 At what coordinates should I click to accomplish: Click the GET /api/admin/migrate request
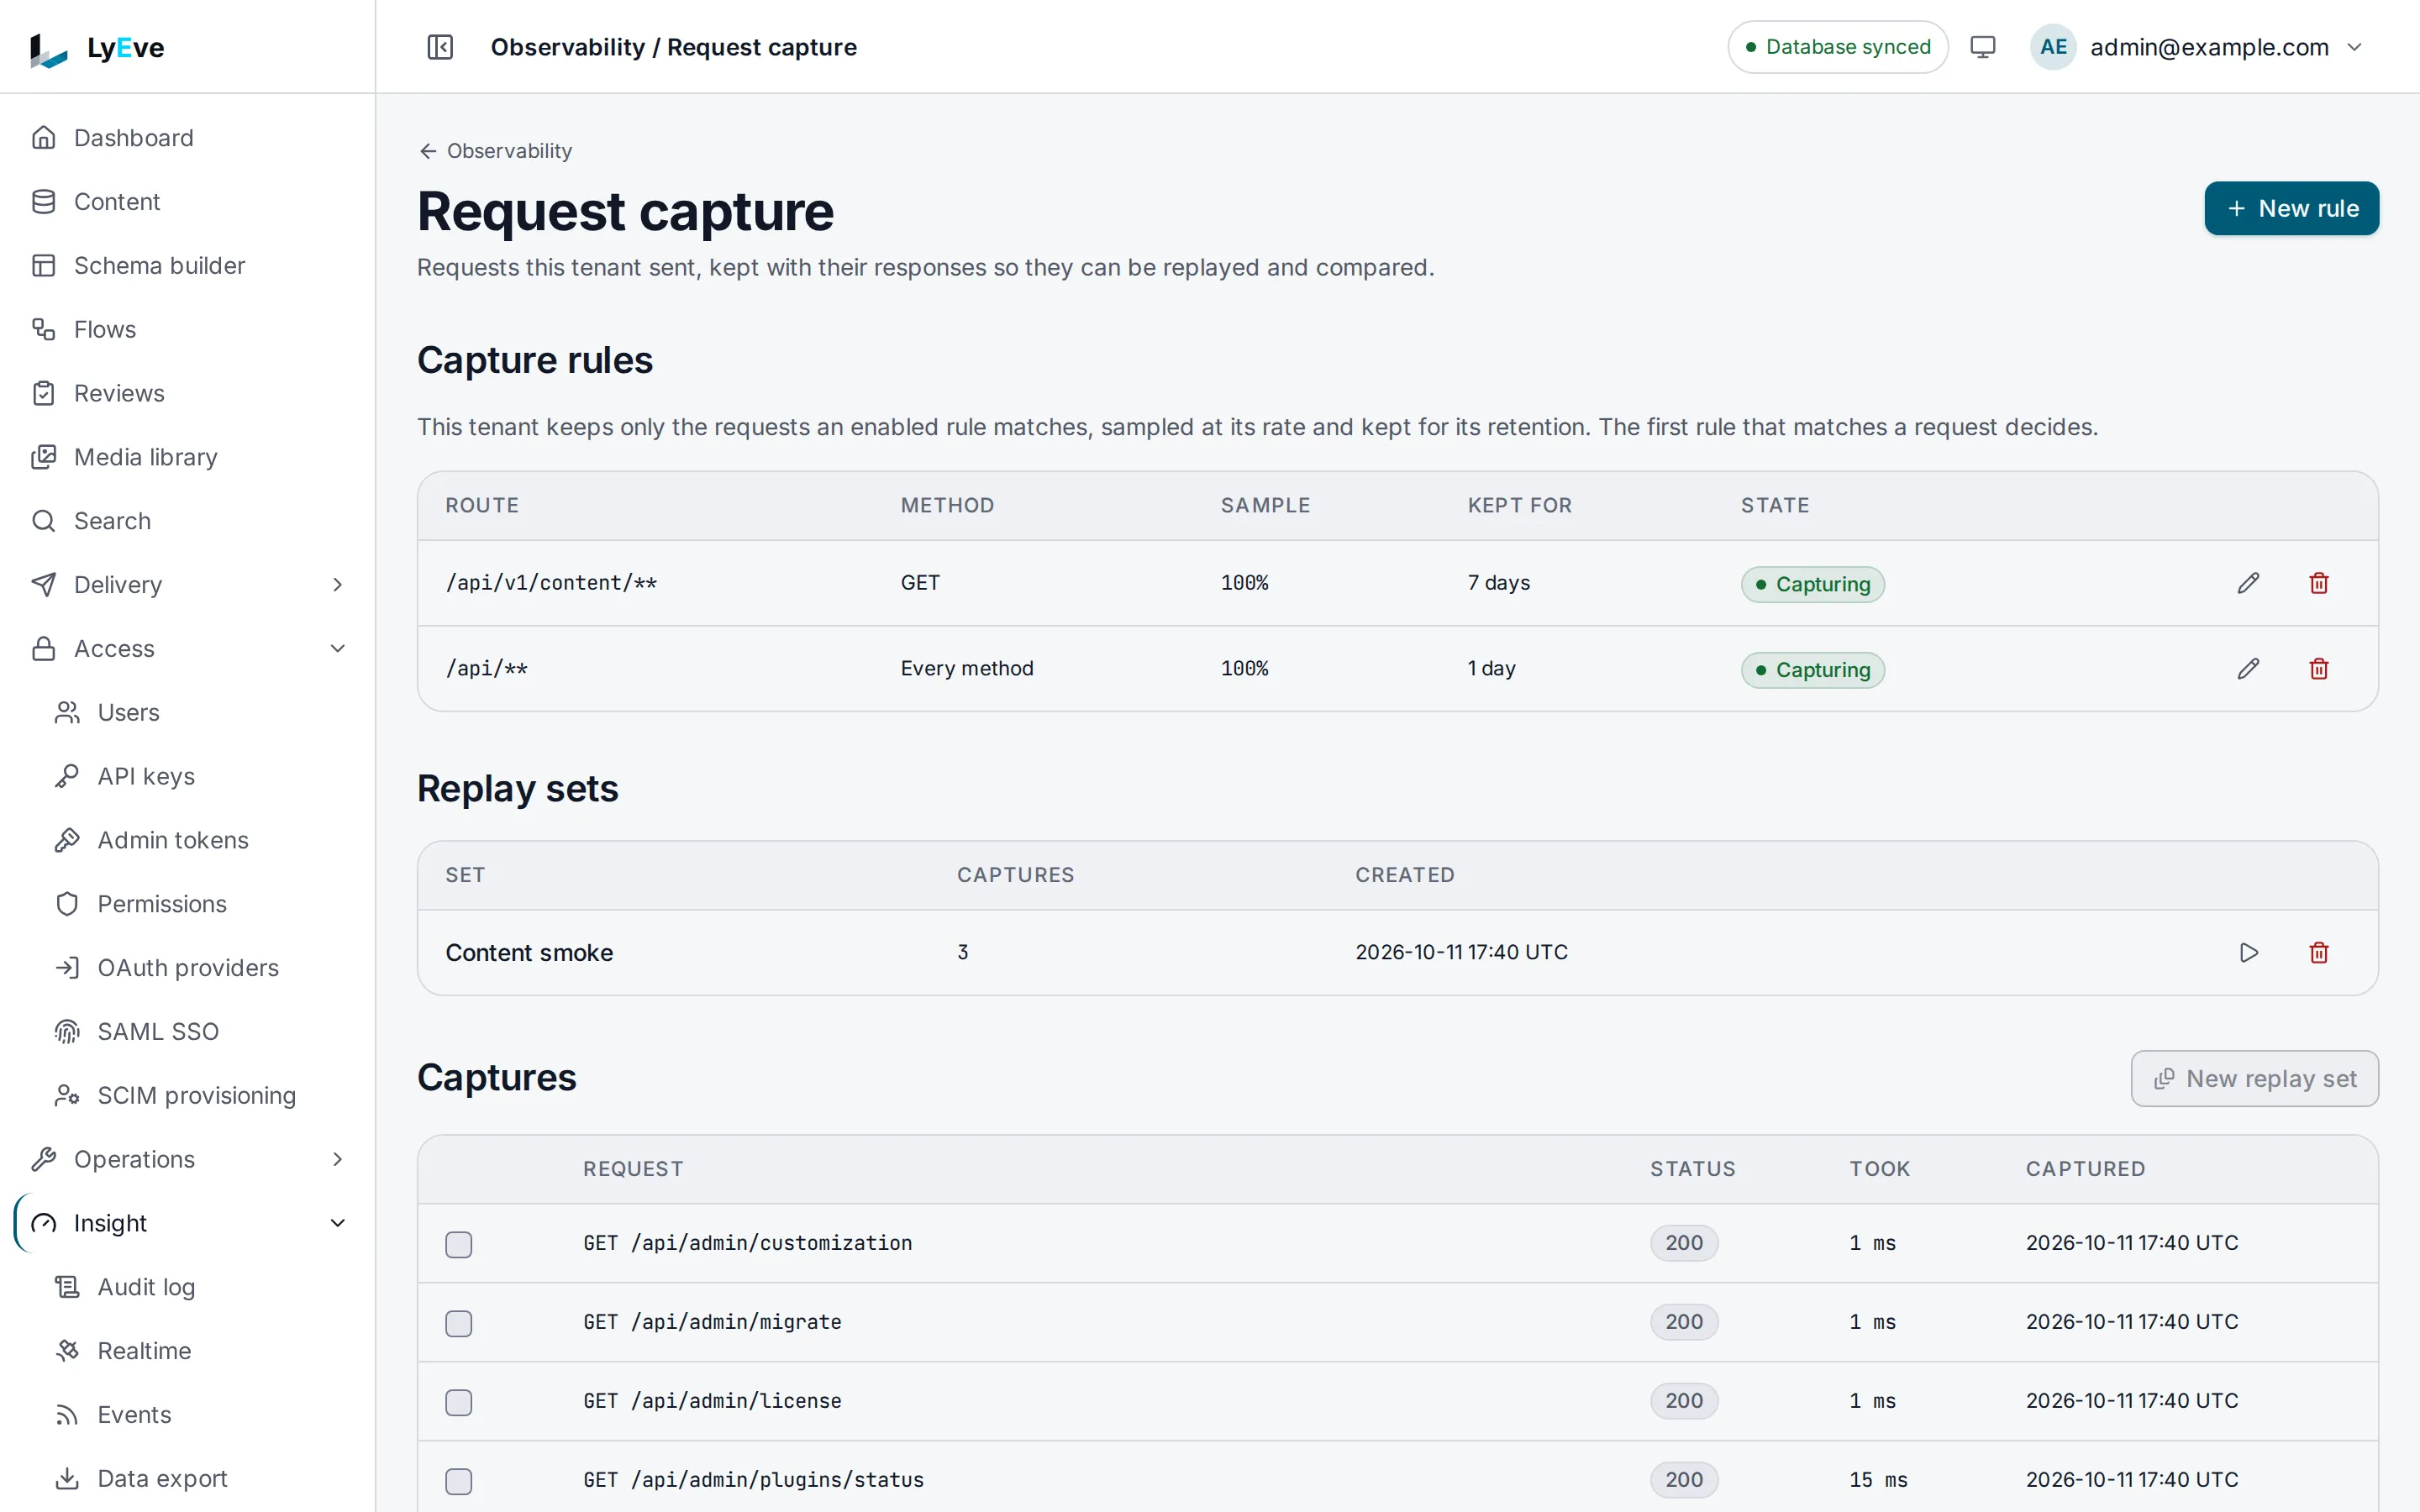712,1322
